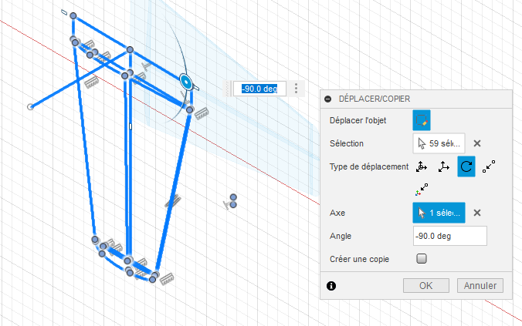Click the DÉPLACER/COPIER dialog title
Viewport: 522px width, 326px height.
(375, 99)
